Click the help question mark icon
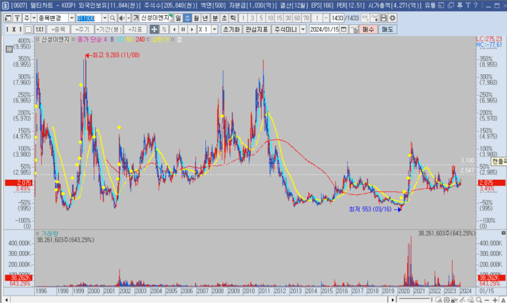Viewport: 507px width, 303px height. click(x=476, y=5)
